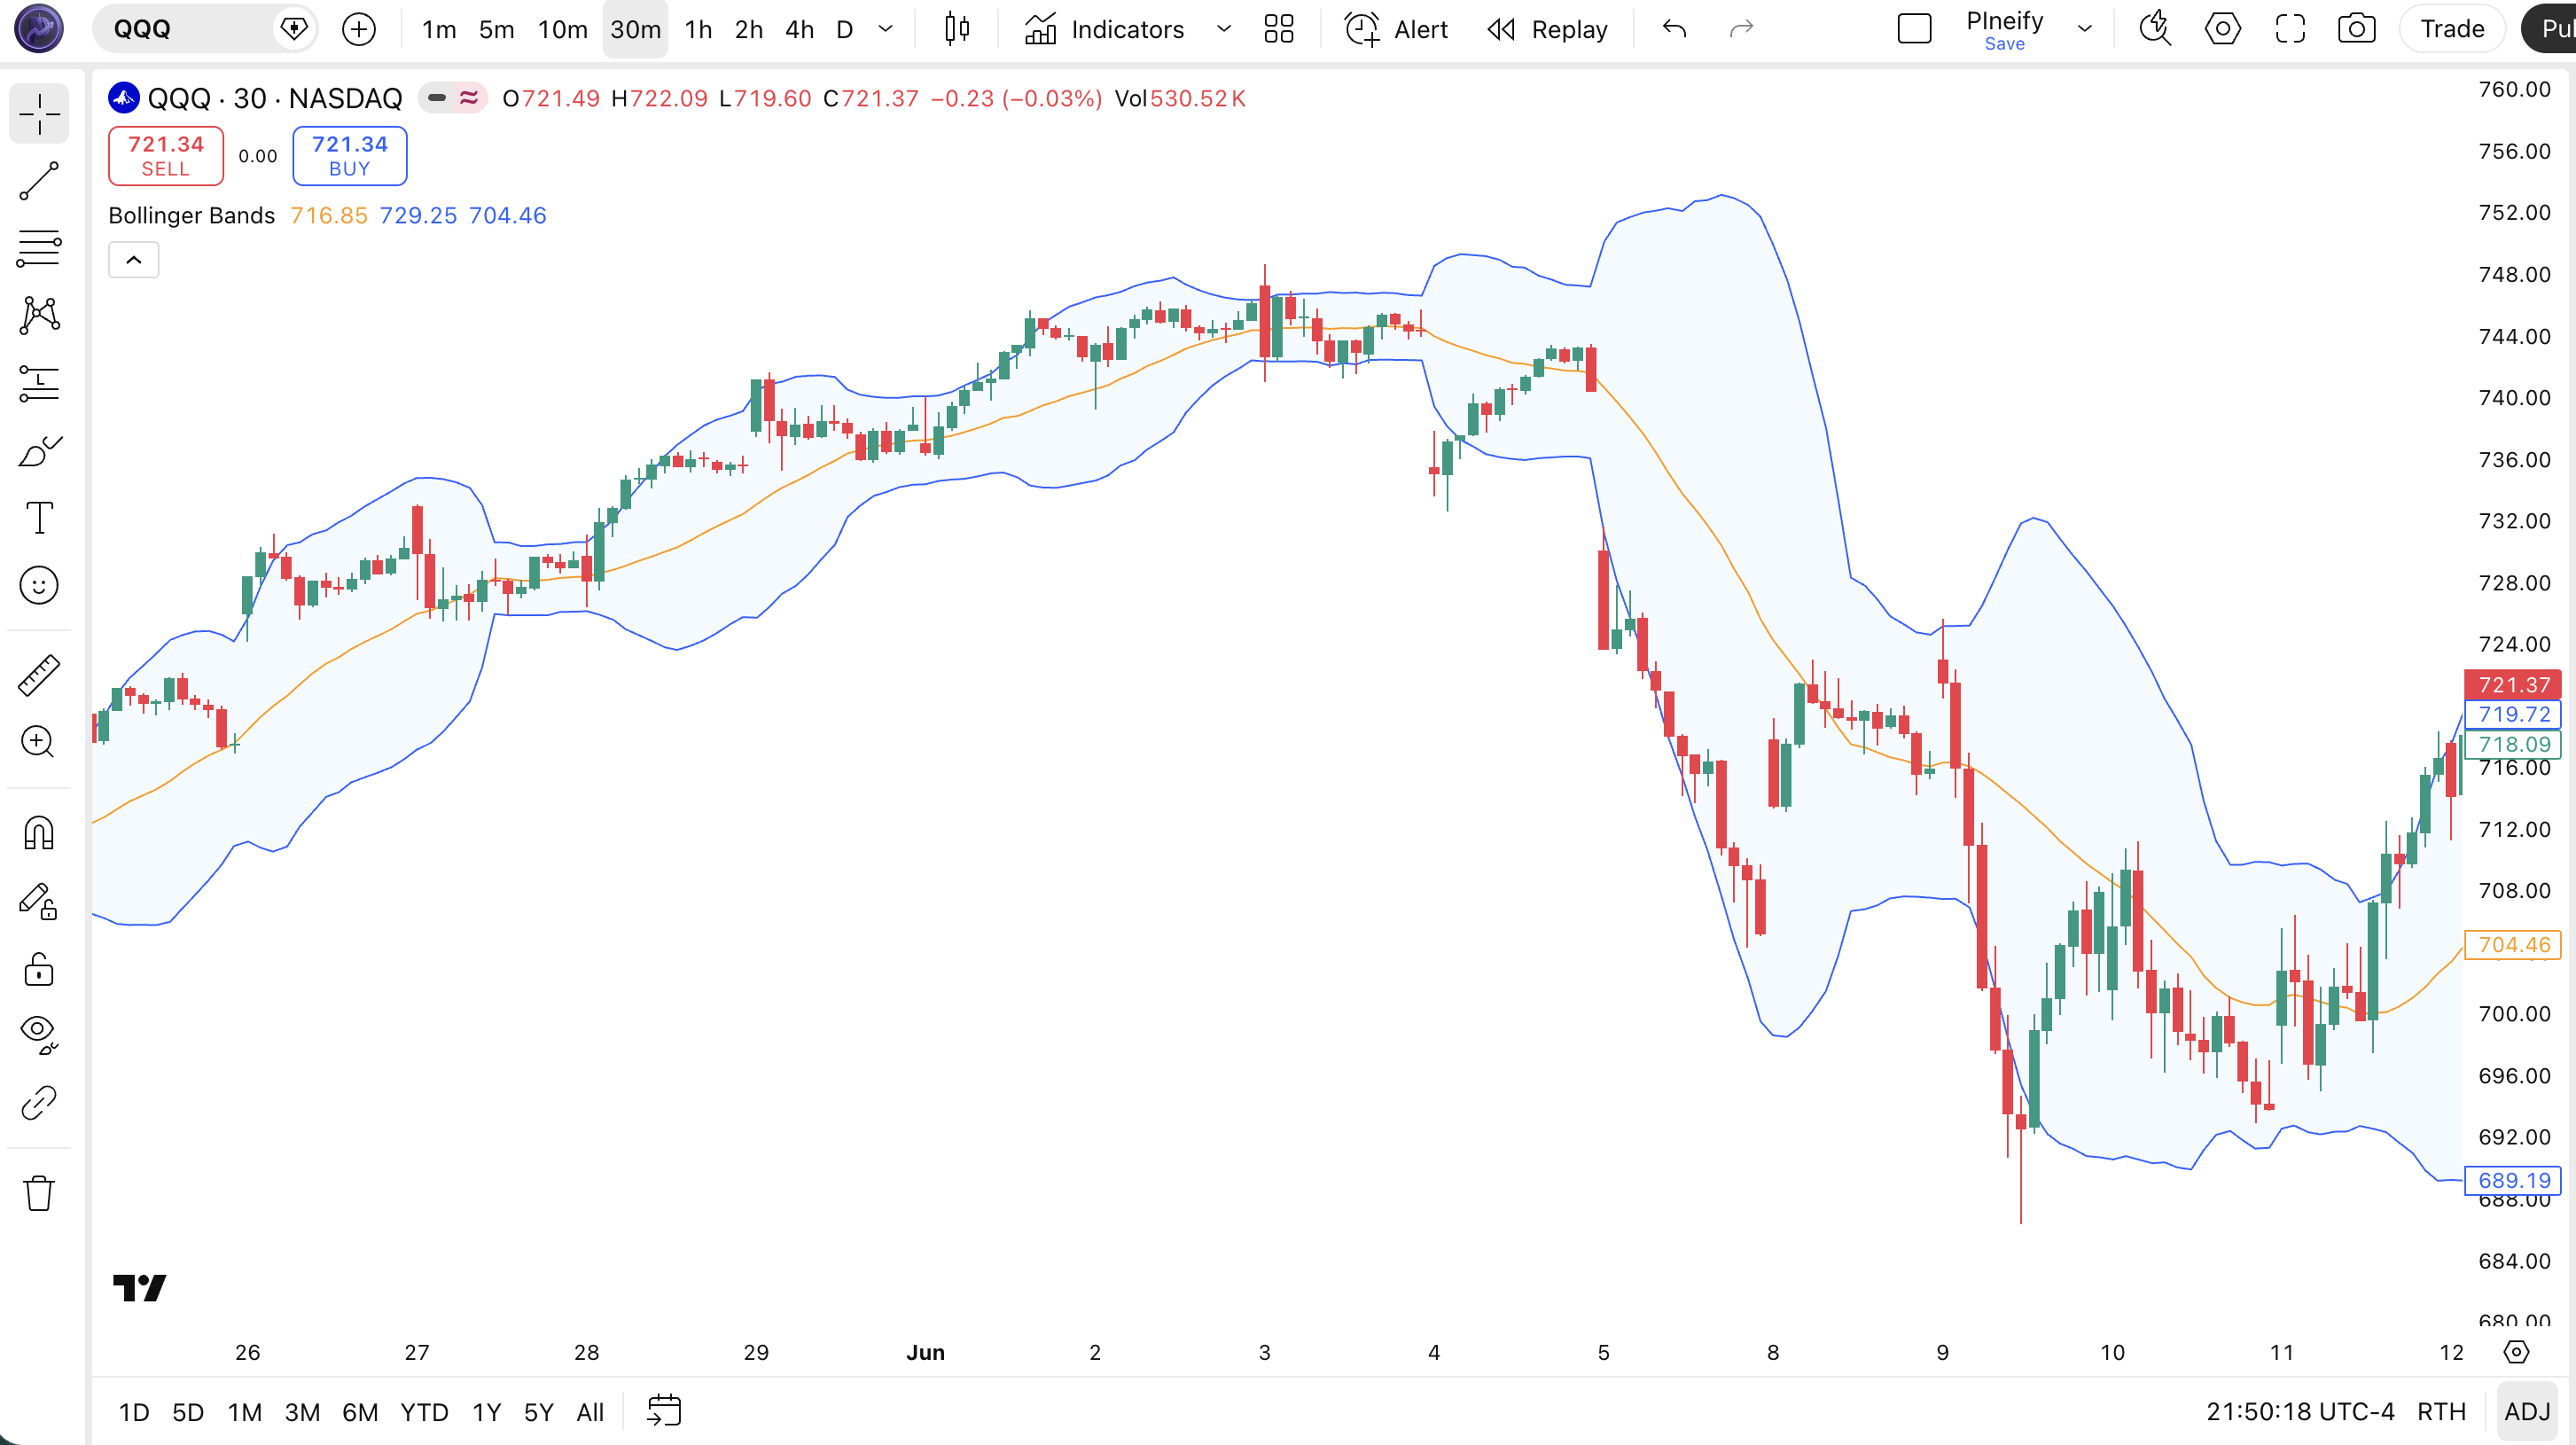
Task: Toggle hide all drawings visibility
Action: (x=39, y=1035)
